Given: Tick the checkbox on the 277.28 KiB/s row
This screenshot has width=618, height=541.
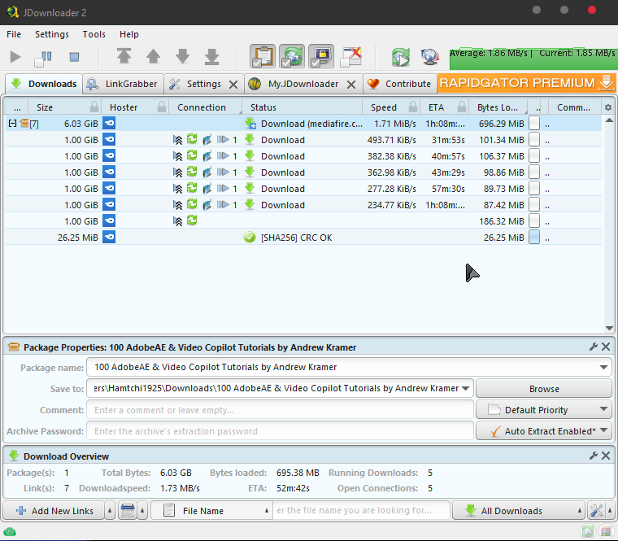Looking at the screenshot, I should click(x=534, y=189).
